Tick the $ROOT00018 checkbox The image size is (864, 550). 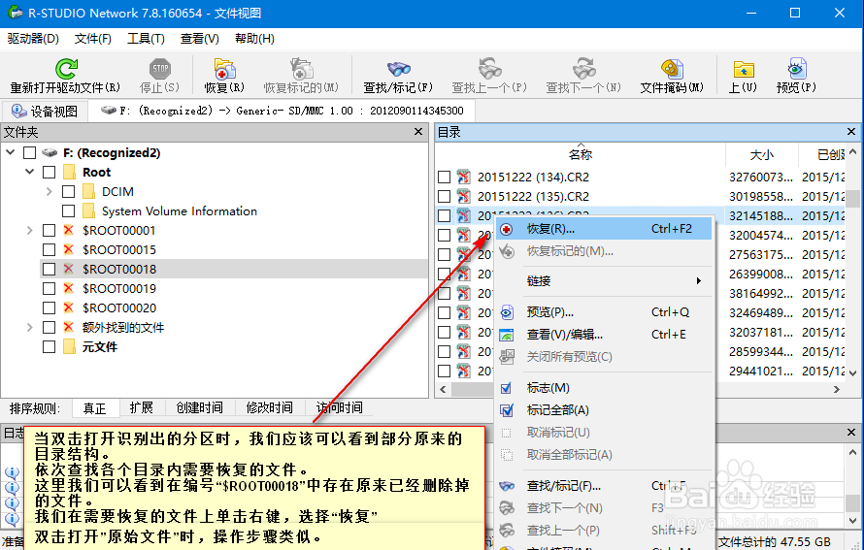pyautogui.click(x=50, y=270)
